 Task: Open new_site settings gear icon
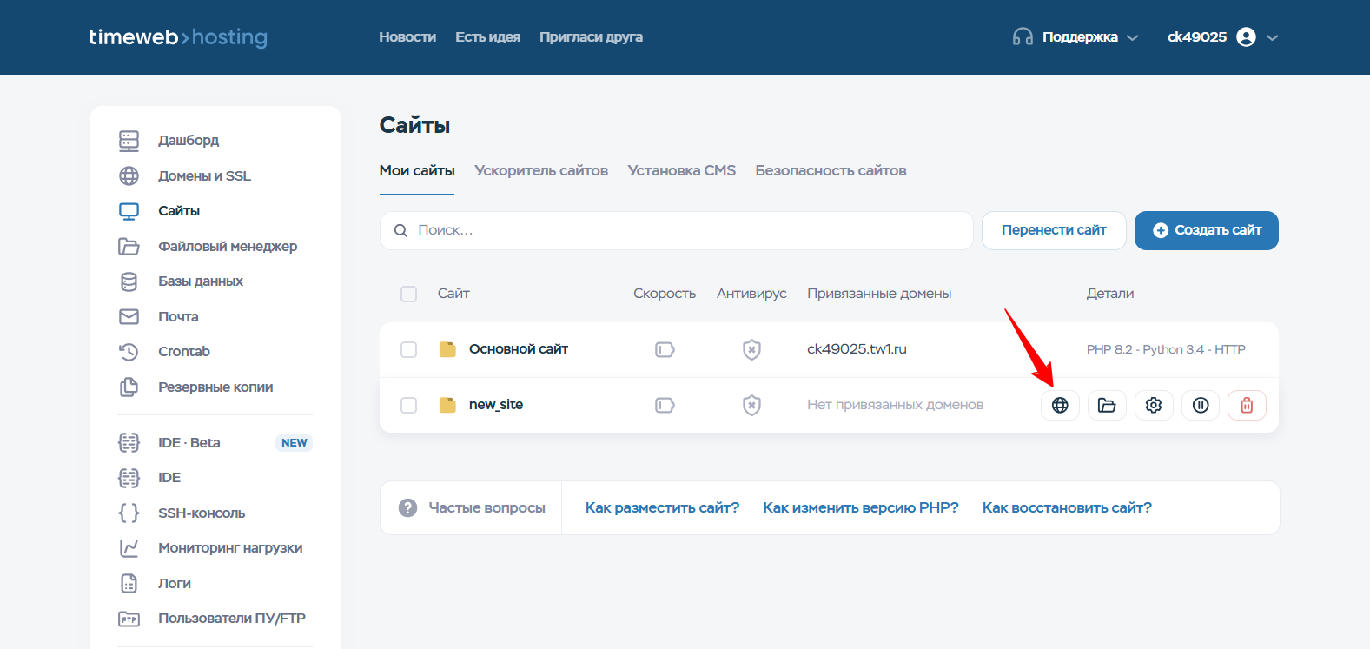(x=1154, y=405)
